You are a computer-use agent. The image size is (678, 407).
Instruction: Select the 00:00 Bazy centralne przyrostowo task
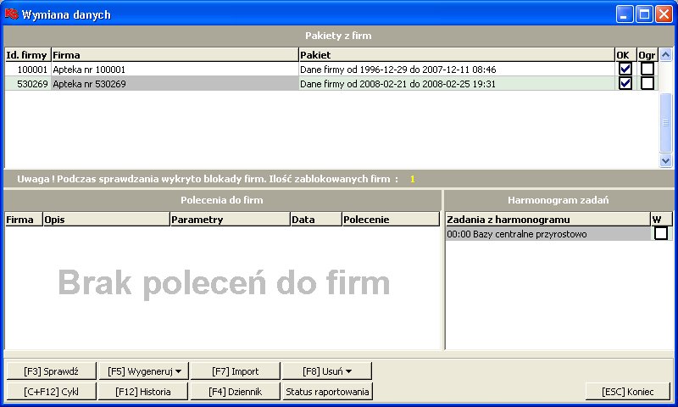click(547, 234)
